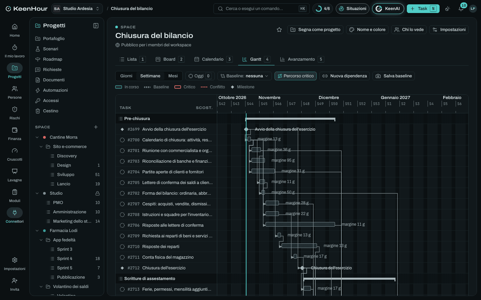
Task: Toggle theme icon in top bar
Action: (x=448, y=9)
